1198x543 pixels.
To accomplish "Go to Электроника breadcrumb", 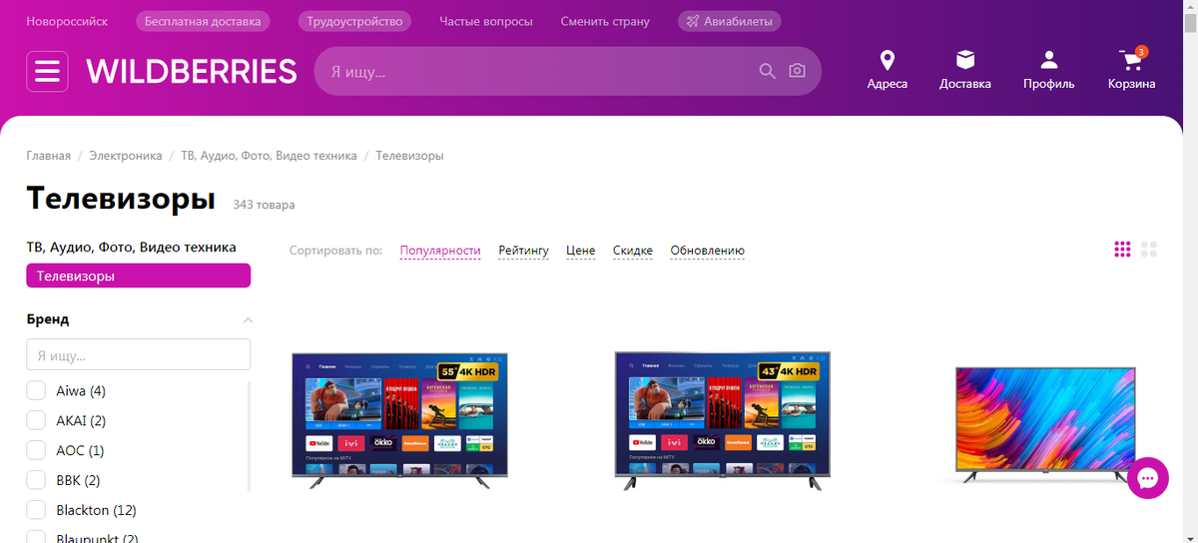I will [x=126, y=156].
